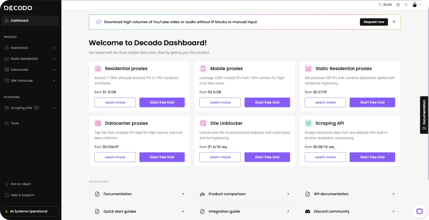Screen dimensions: 429x220
Task: Click the wallet balance icon in header
Action: point(380,5)
